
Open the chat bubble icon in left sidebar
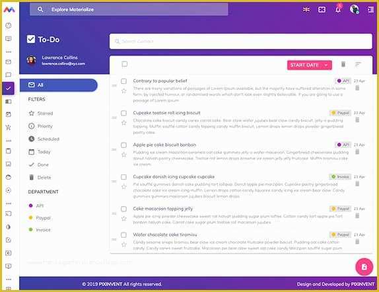tap(8, 75)
